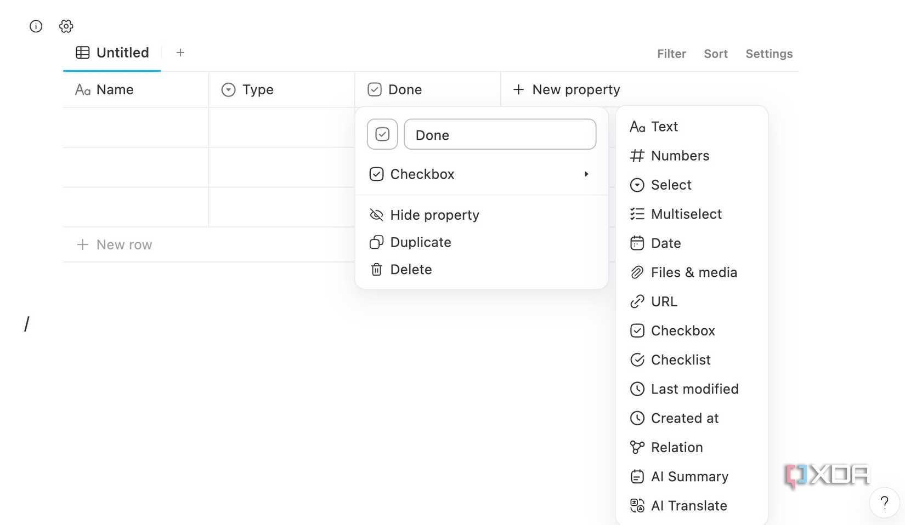Open the help question mark button

pos(884,503)
